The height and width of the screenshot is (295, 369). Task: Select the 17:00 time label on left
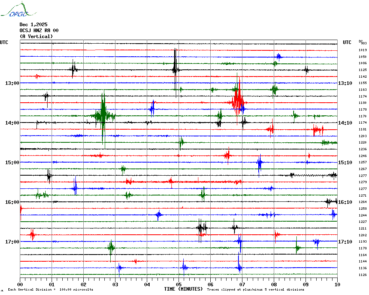pos(12,242)
